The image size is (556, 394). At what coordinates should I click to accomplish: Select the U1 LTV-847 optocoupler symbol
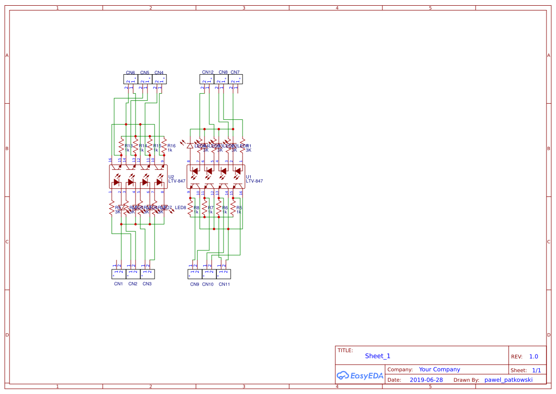(x=215, y=177)
